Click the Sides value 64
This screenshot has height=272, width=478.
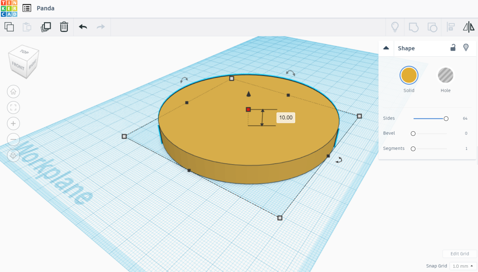tap(465, 118)
